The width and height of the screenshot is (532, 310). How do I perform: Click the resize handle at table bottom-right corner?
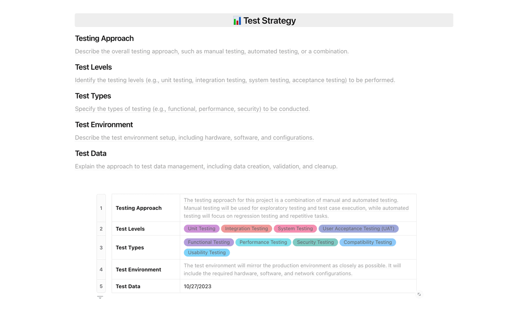pos(419,294)
